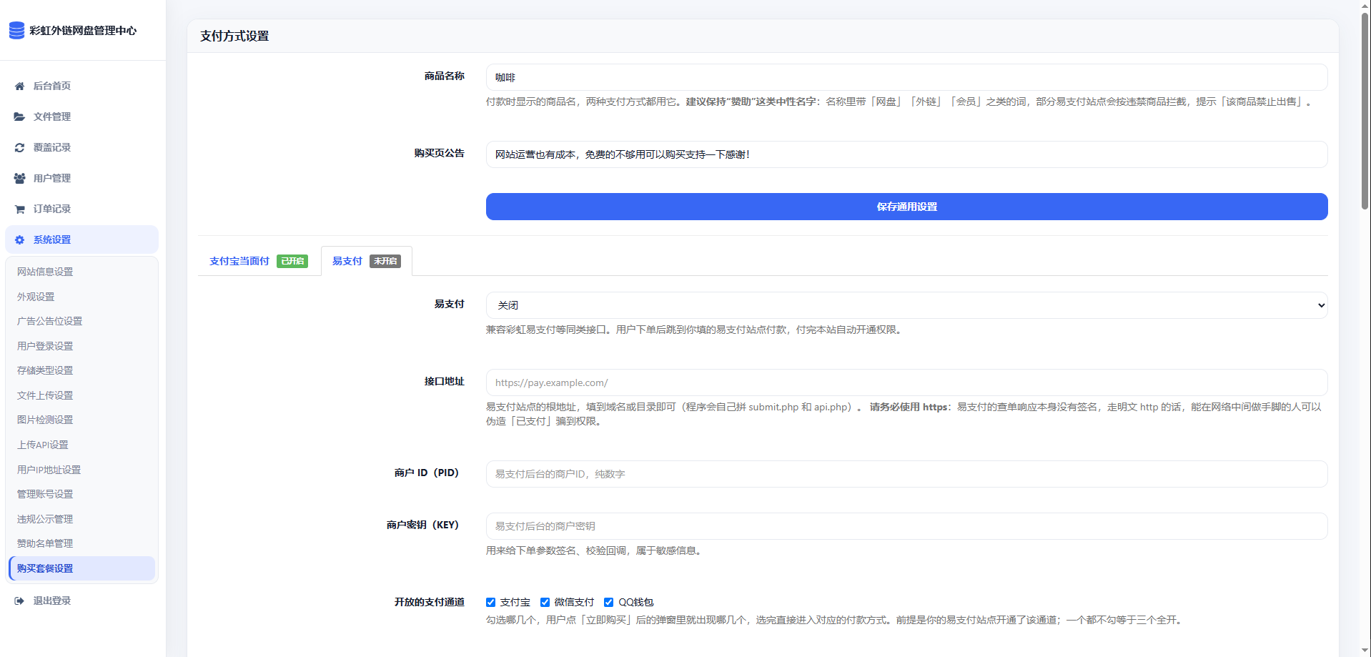1371x657 pixels.
Task: Open 存储类型设置 in the submenu
Action: [x=45, y=370]
